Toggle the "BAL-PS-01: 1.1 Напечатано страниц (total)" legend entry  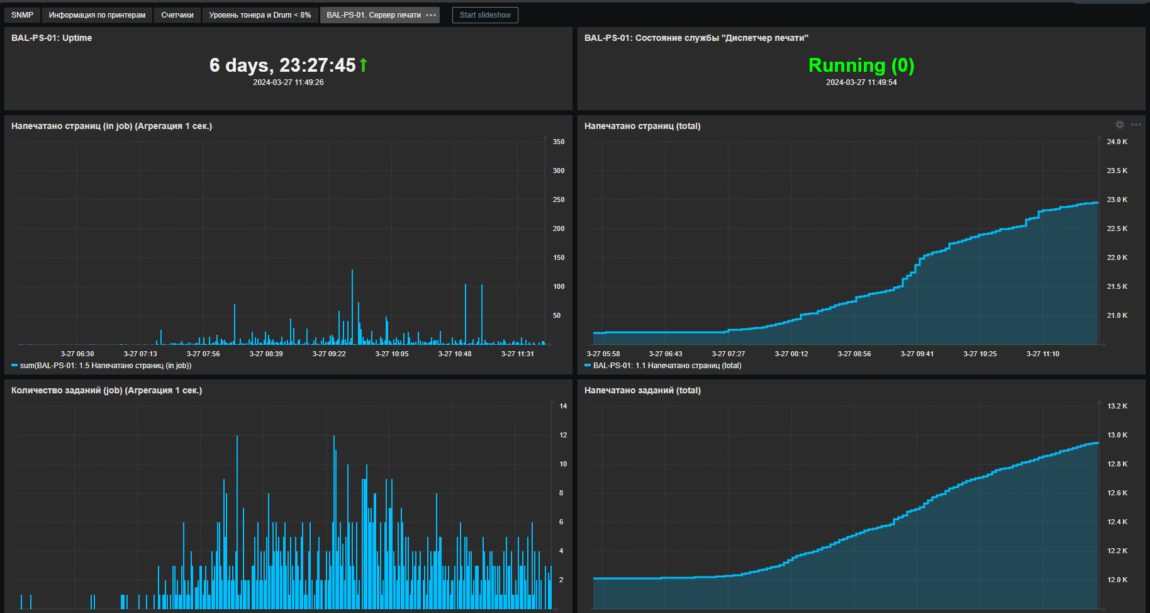point(663,366)
